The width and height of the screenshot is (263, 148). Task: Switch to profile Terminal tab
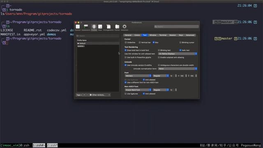163,35
